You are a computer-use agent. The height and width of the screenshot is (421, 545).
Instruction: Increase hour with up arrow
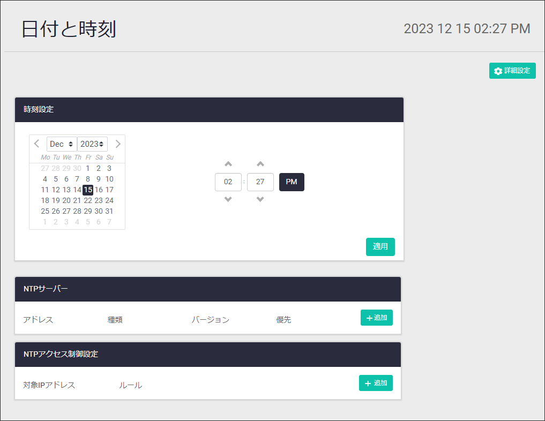coord(228,164)
